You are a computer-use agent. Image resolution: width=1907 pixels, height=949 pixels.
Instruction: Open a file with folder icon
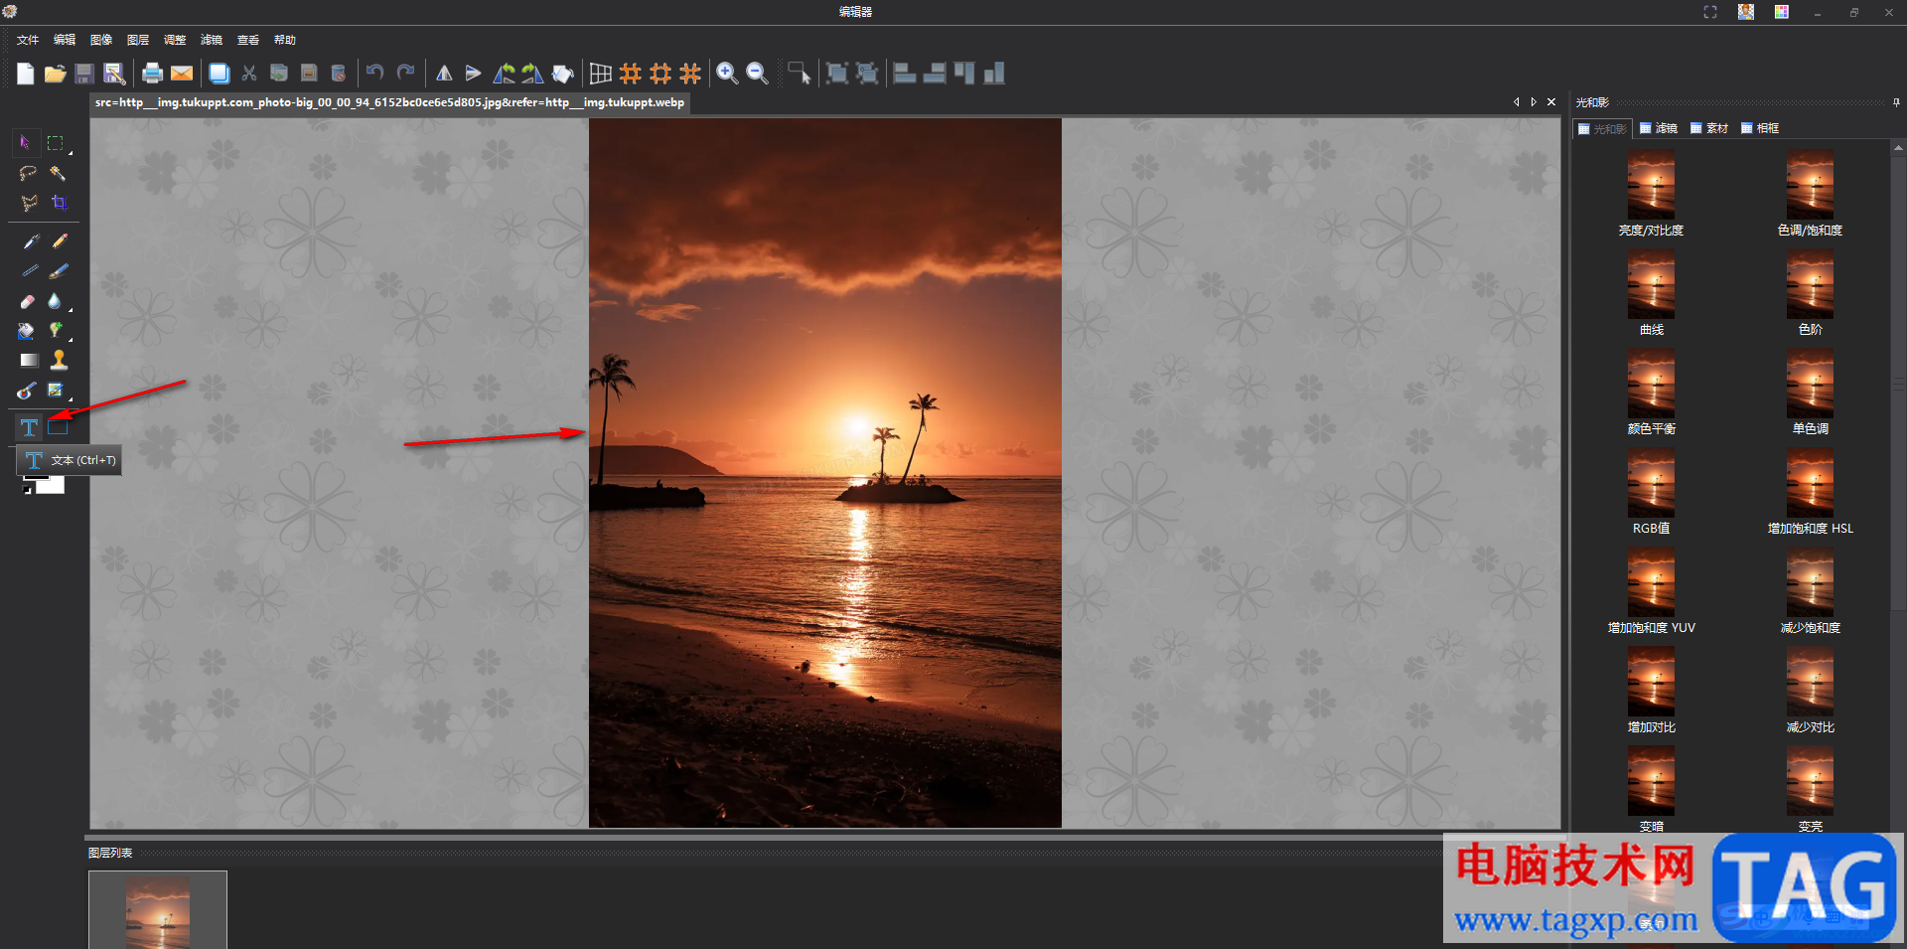tap(55, 73)
